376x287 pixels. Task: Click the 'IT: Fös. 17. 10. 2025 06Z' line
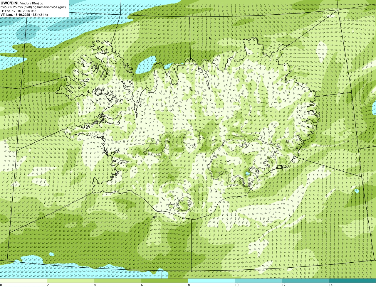pyautogui.click(x=19, y=11)
